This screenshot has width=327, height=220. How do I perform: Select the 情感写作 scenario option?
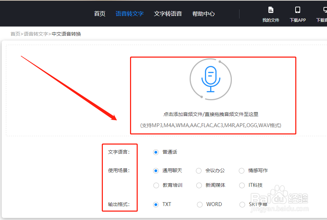pyautogui.click(x=242, y=171)
